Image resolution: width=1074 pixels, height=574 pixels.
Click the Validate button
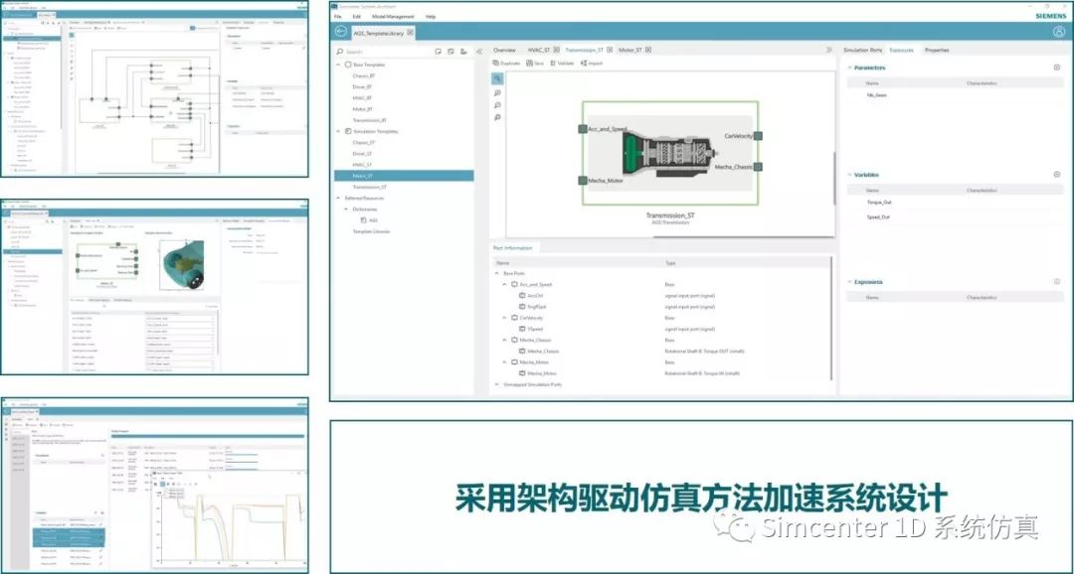562,63
